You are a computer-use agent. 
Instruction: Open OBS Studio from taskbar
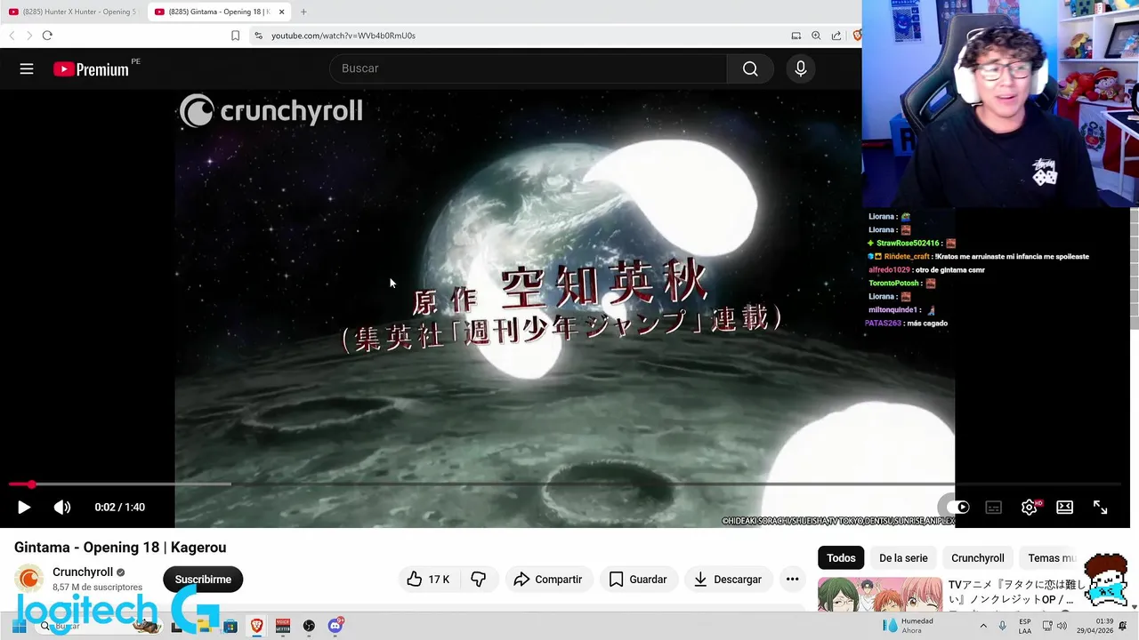click(309, 626)
